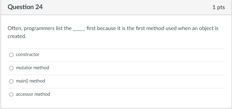The image size is (232, 109).
Task: Select the constructor radio button
Action: 11,55
